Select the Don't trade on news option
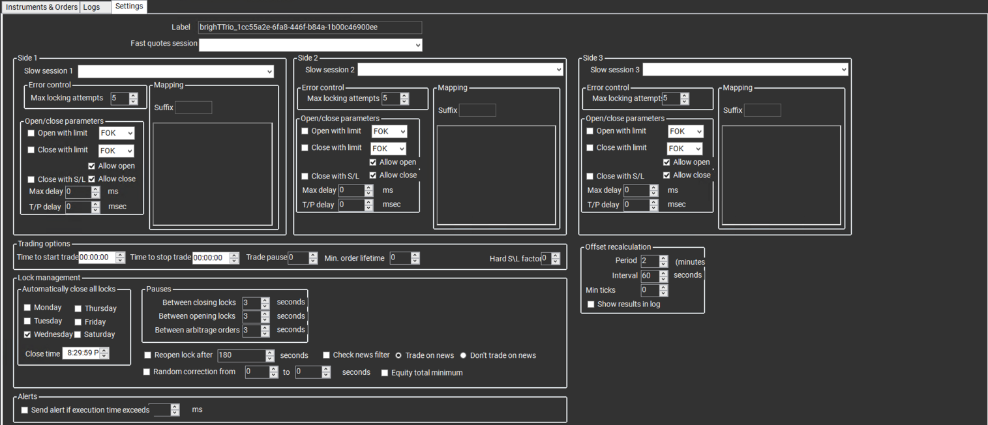The image size is (988, 425). (x=463, y=355)
